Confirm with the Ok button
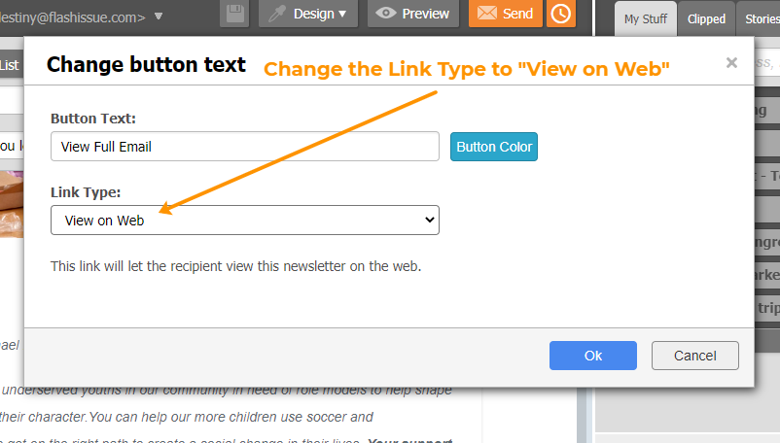Screen dimensions: 780x443 pos(593,356)
